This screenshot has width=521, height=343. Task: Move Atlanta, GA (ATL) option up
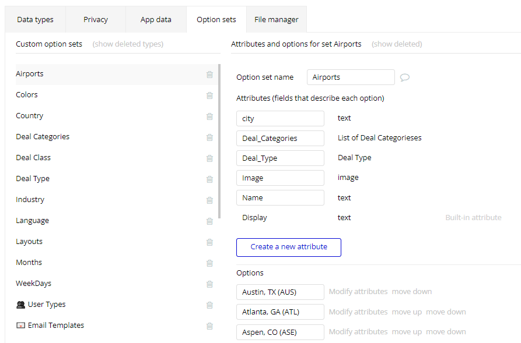[x=407, y=312]
